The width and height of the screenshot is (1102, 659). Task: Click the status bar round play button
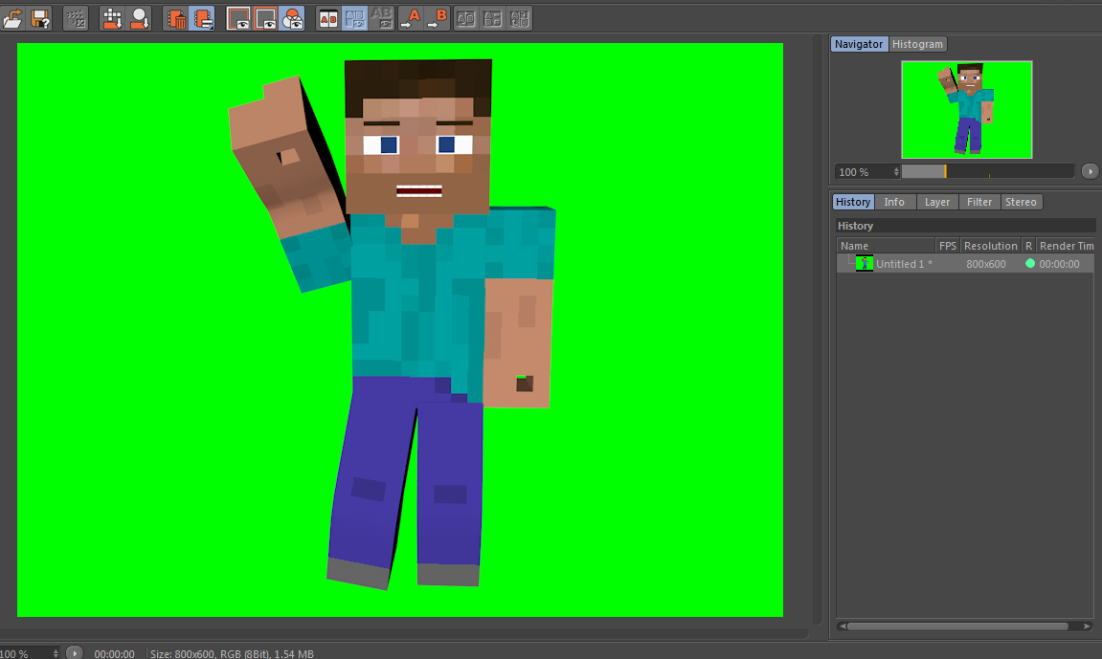[75, 653]
